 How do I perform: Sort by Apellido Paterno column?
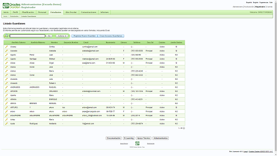[19, 42]
